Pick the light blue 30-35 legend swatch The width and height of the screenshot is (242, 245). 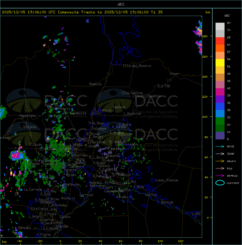pyautogui.click(x=220, y=113)
